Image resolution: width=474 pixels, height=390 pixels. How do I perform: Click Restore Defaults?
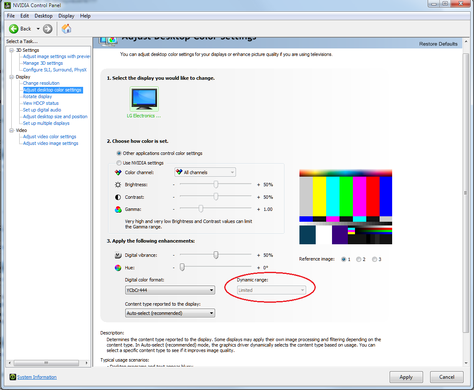pos(439,44)
